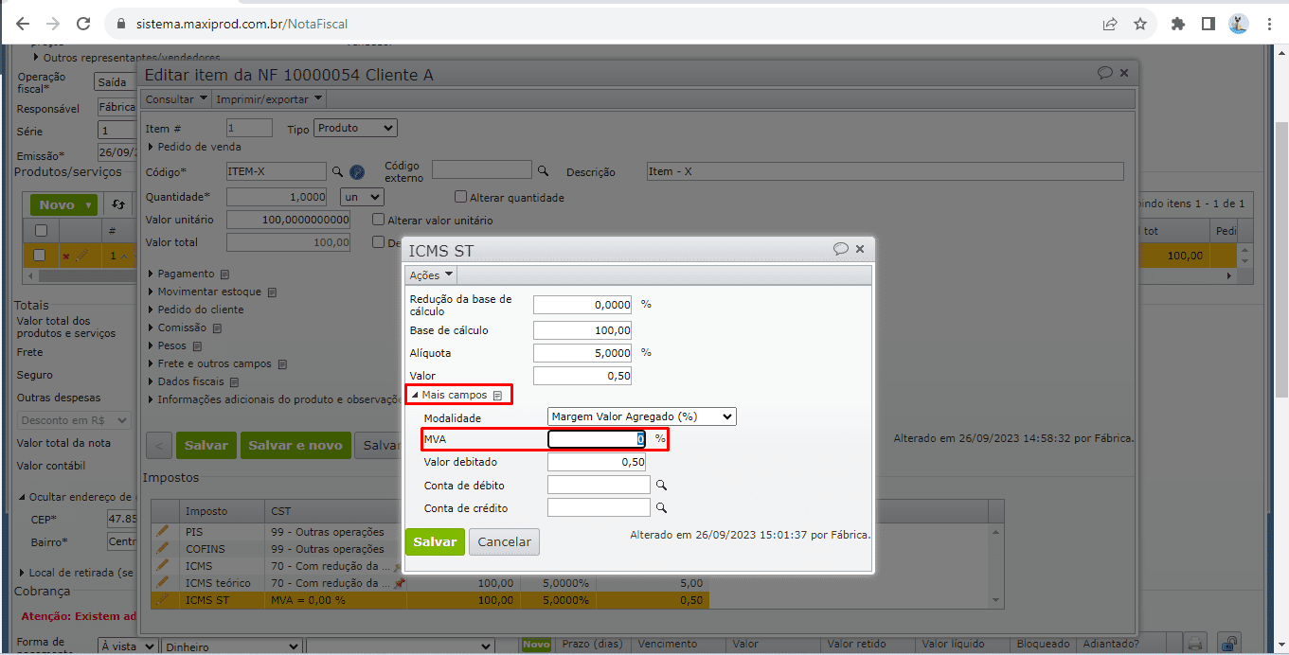Viewport: 1289px width, 655px height.
Task: Reload the Maxiprod page
Action: pos(83,24)
